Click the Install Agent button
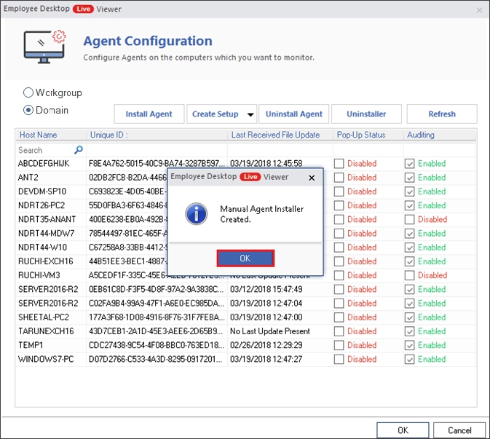The image size is (490, 439). (x=149, y=114)
